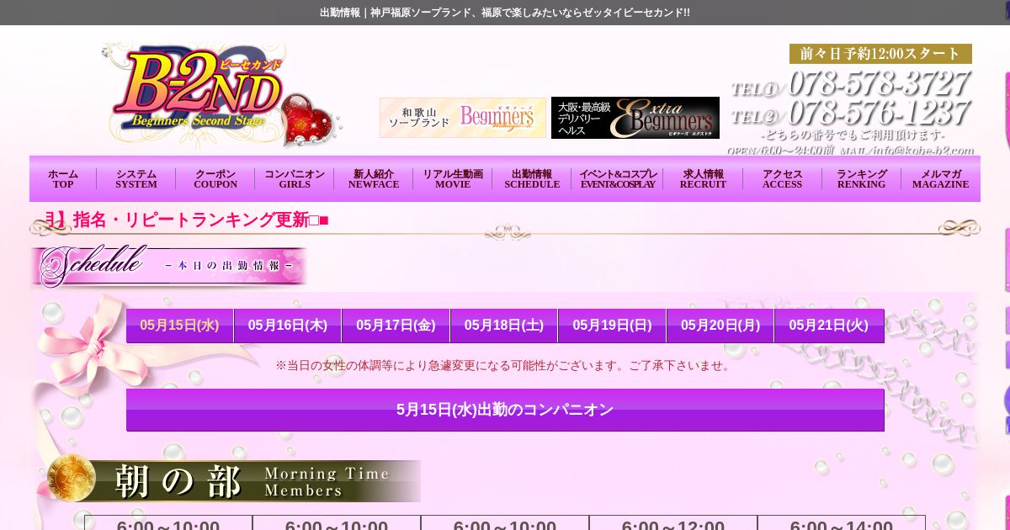Click the scrolling ランキング更新 news ticker
This screenshot has width=1010, height=530.
[x=187, y=220]
